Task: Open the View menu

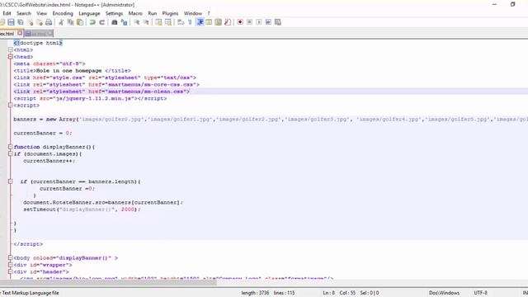Action: (x=42, y=13)
